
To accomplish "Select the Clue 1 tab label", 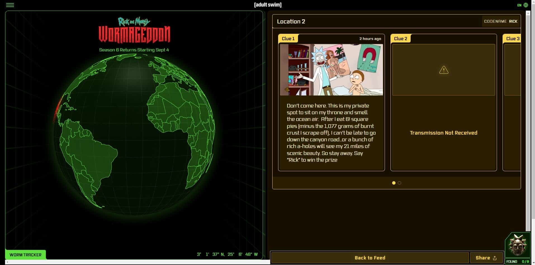I will point(288,39).
